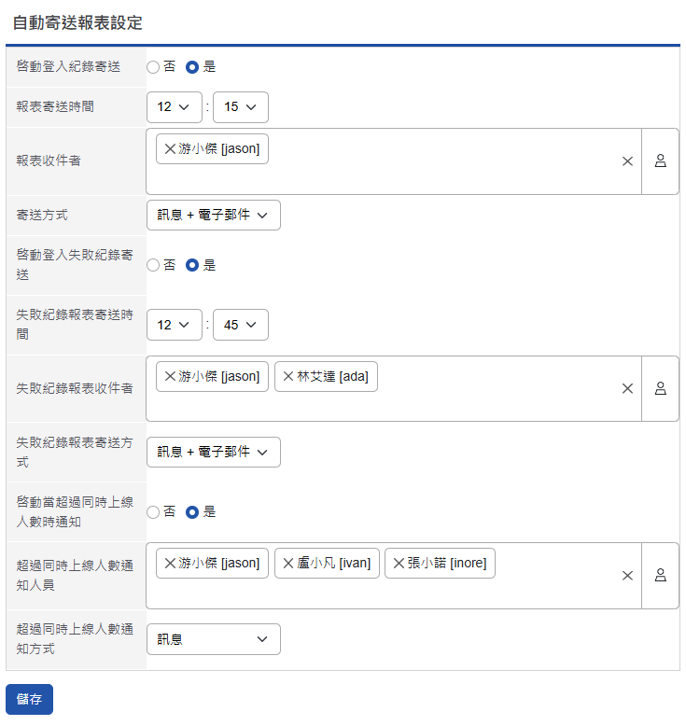This screenshot has width=686, height=726.
Task: Click the 儲存 button
Action: (x=29, y=699)
